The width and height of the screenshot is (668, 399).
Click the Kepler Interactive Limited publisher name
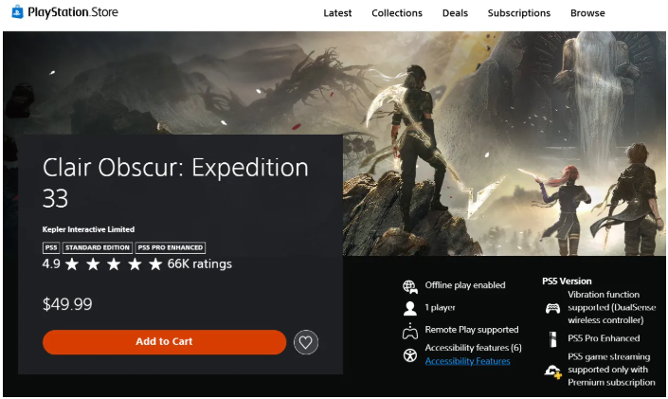89,229
